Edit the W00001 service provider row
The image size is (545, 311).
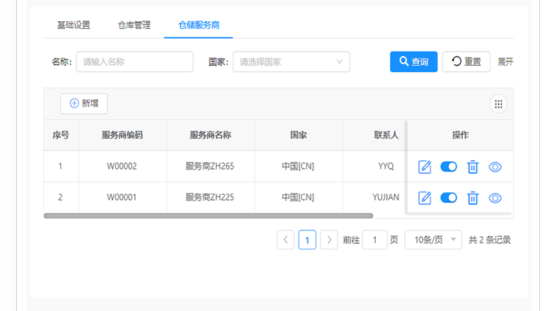tap(425, 198)
